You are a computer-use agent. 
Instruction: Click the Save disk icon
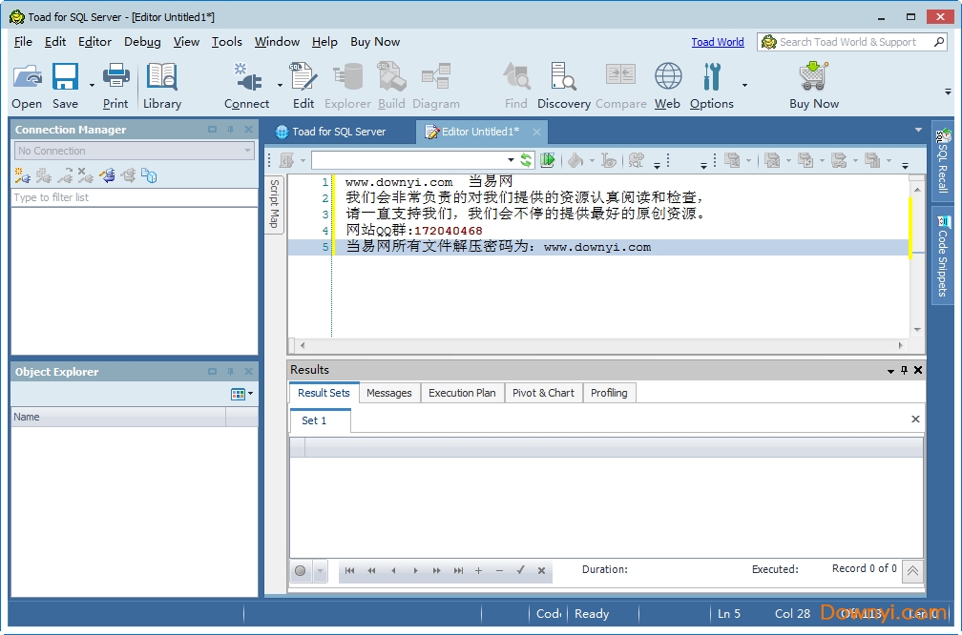coord(65,78)
